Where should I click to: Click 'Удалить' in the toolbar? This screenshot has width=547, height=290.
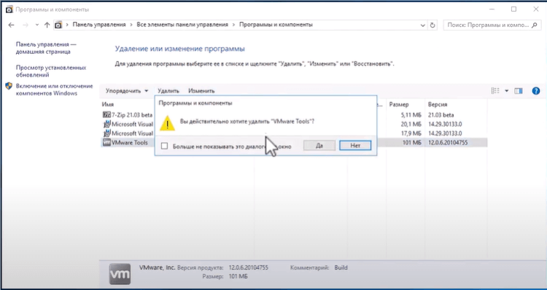(x=168, y=90)
